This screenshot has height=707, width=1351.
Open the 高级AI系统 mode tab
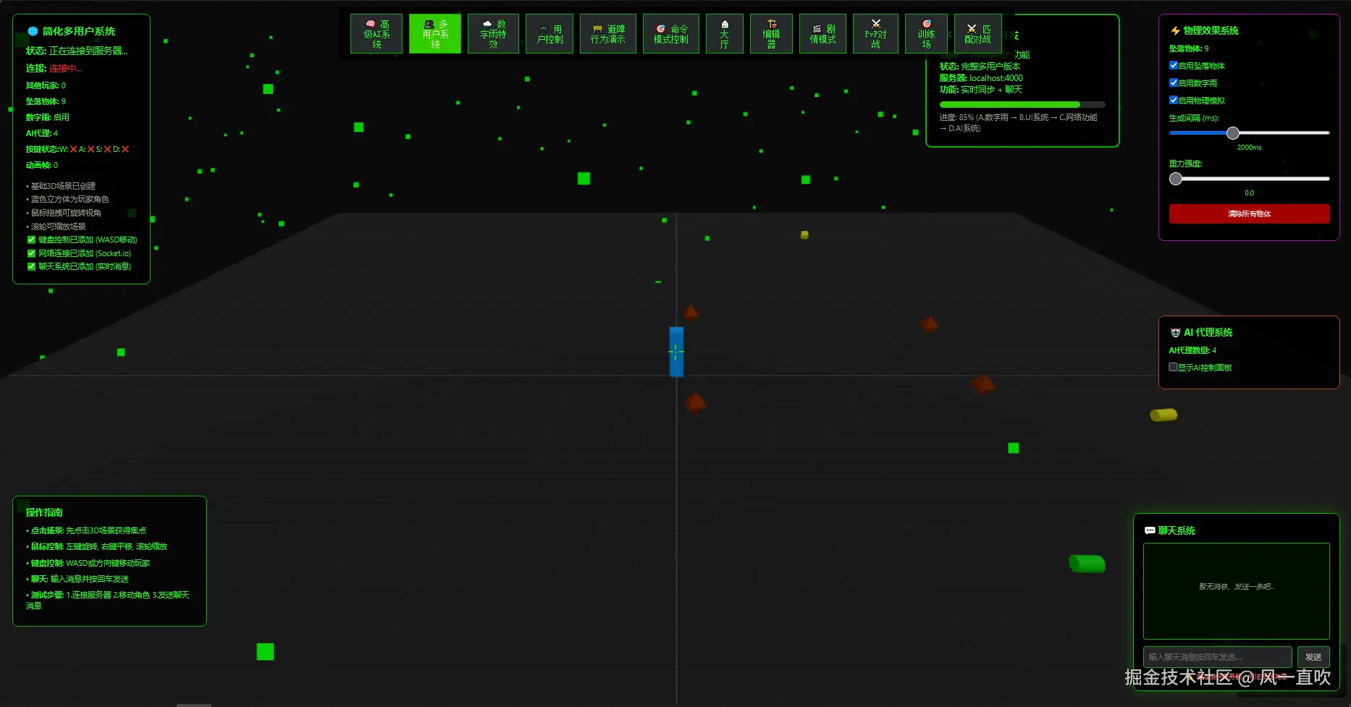pyautogui.click(x=376, y=34)
